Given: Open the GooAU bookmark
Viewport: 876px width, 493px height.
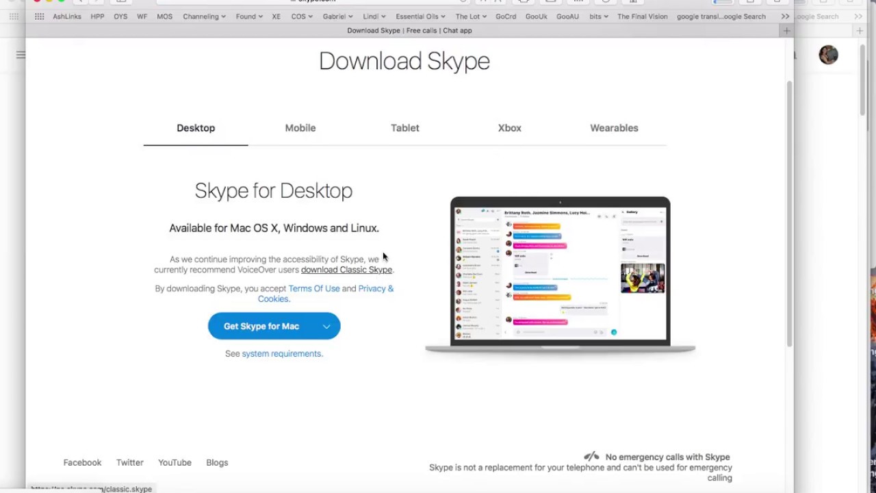Looking at the screenshot, I should [567, 16].
